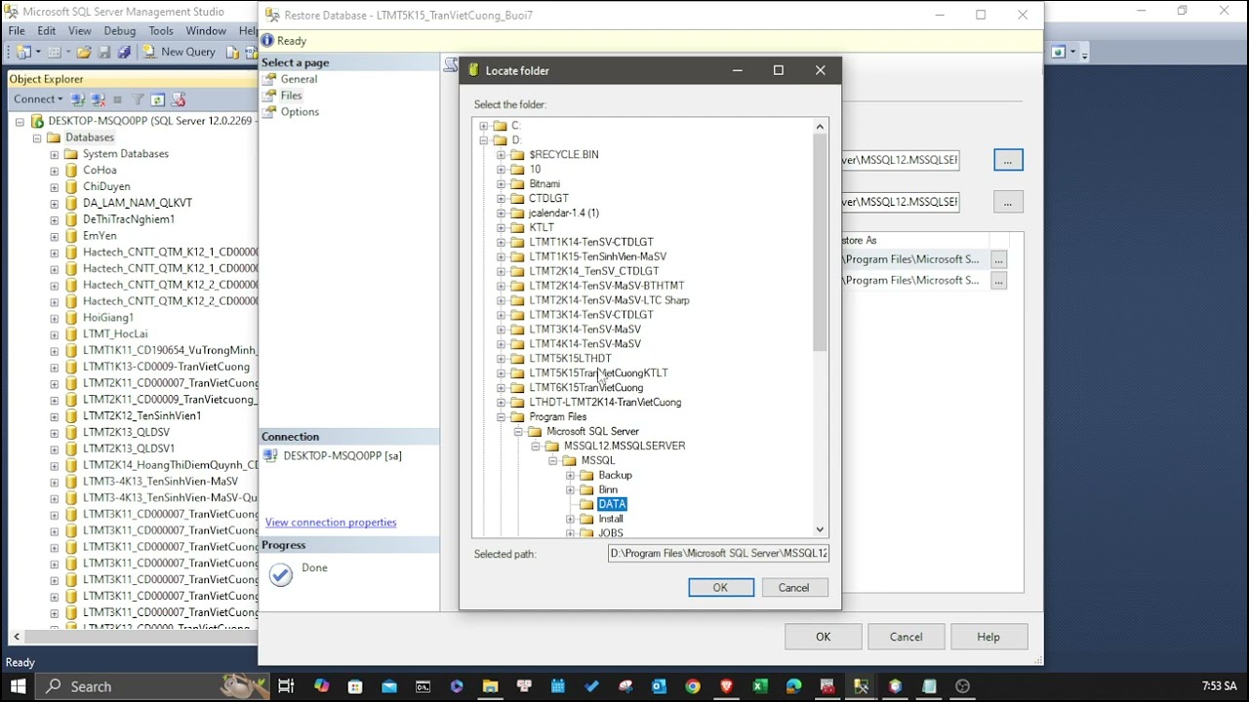Collapse the Program Files folder node
The width and height of the screenshot is (1249, 702).
coord(502,417)
